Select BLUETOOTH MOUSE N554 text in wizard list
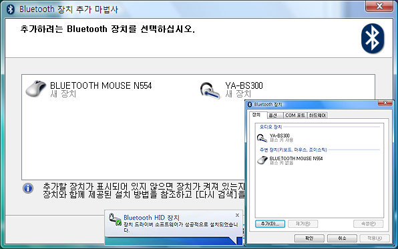Image resolution: width=398 pixels, height=249 pixels. tap(101, 85)
